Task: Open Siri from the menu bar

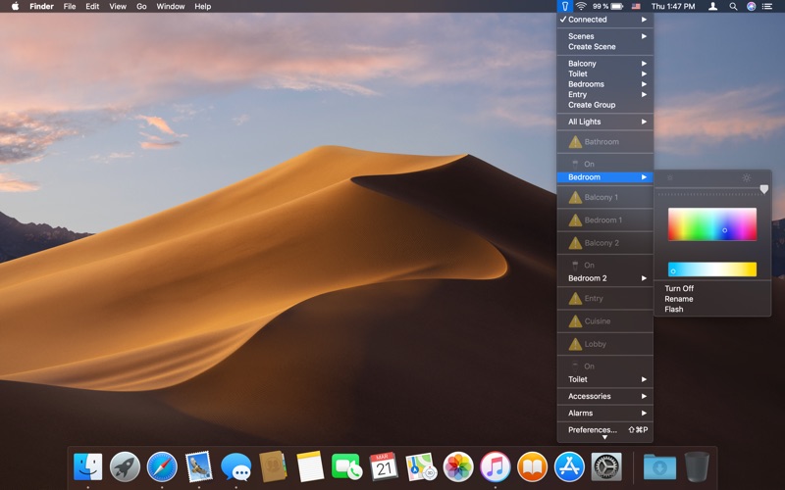Action: tap(751, 6)
